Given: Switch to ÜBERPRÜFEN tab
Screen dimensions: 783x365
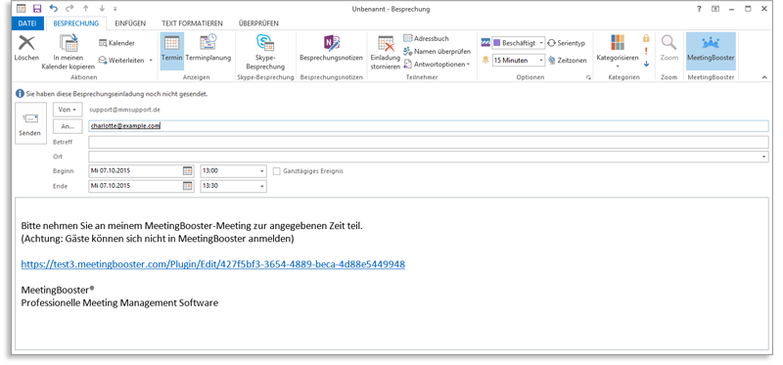Looking at the screenshot, I should pos(258,23).
